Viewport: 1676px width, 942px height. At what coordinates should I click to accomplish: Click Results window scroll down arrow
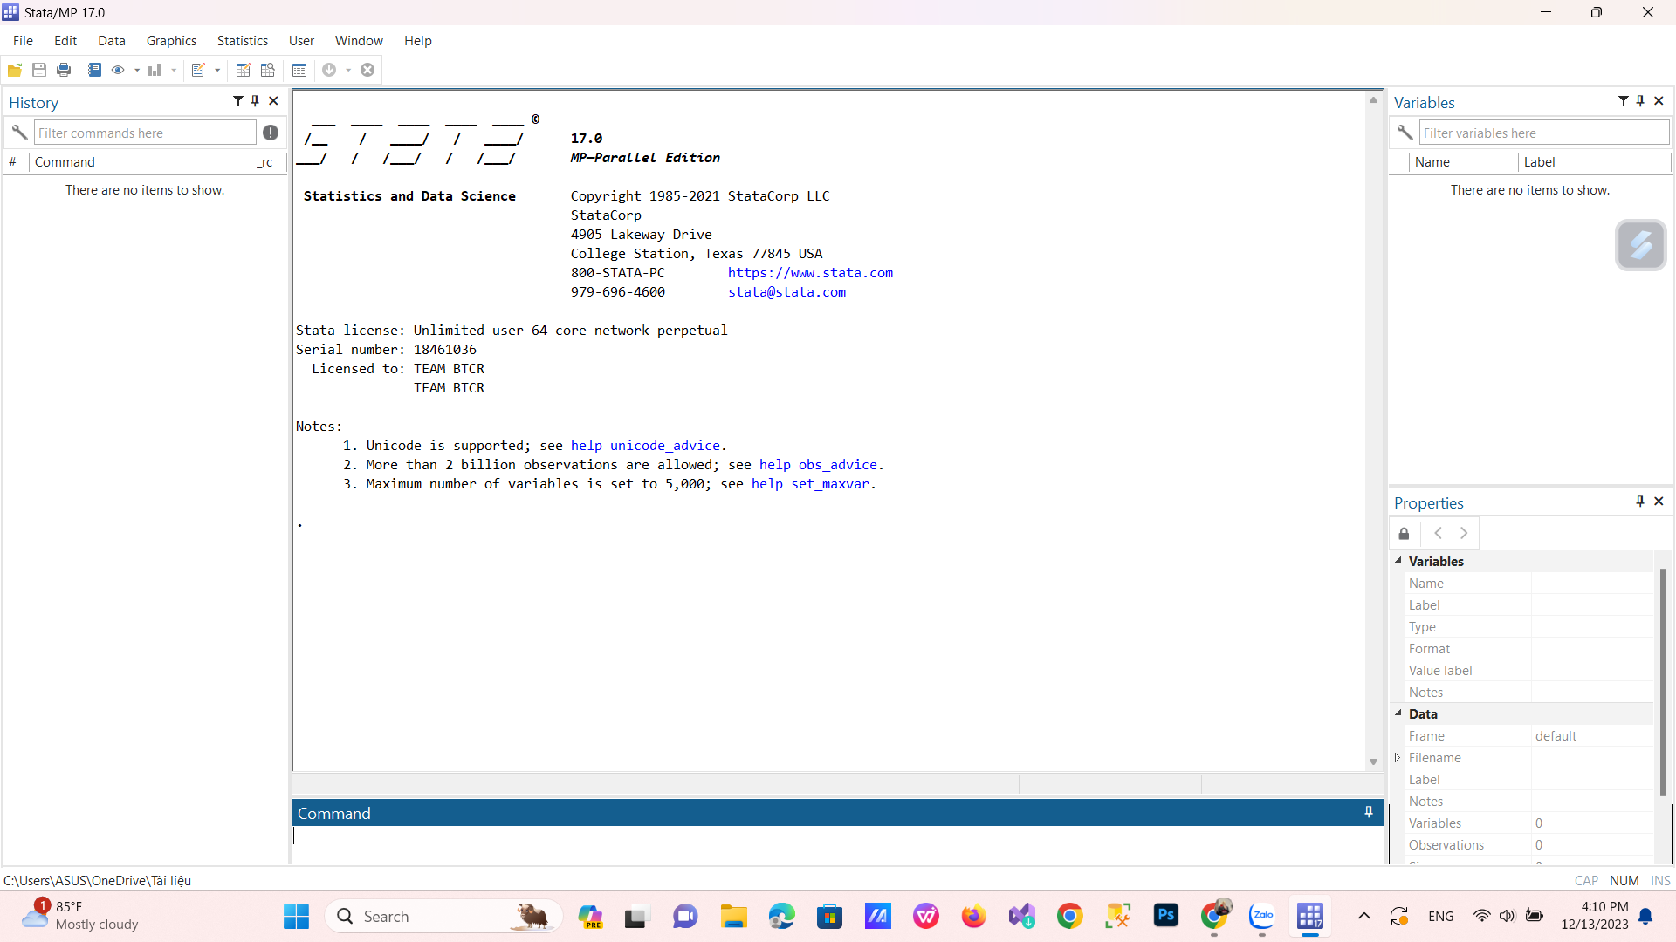[1373, 761]
